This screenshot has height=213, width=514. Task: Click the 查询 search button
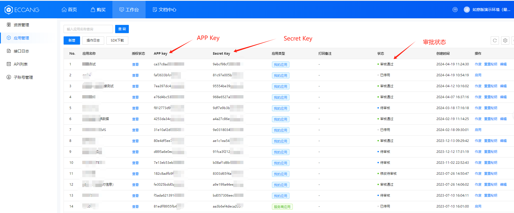[x=122, y=29]
